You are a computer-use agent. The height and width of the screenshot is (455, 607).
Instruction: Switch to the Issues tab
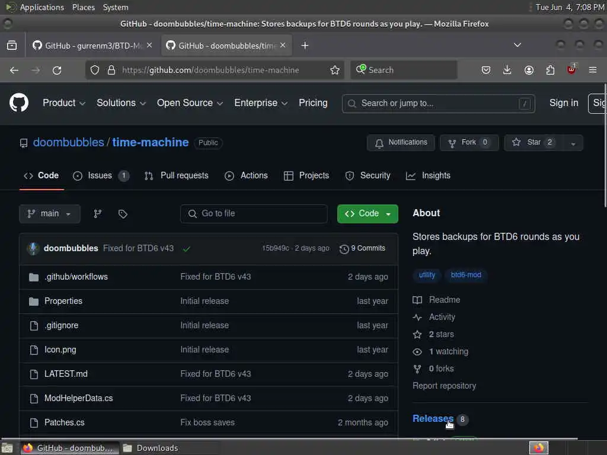pos(101,175)
